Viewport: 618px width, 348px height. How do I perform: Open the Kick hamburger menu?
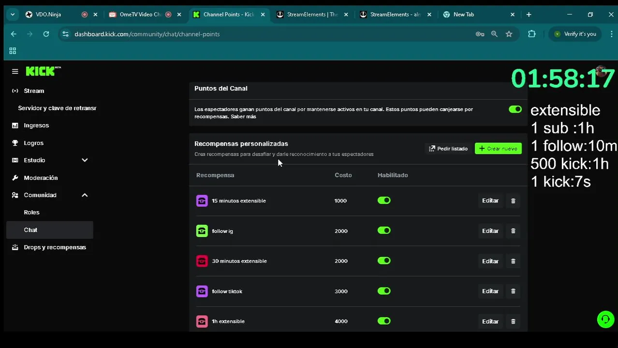15,72
